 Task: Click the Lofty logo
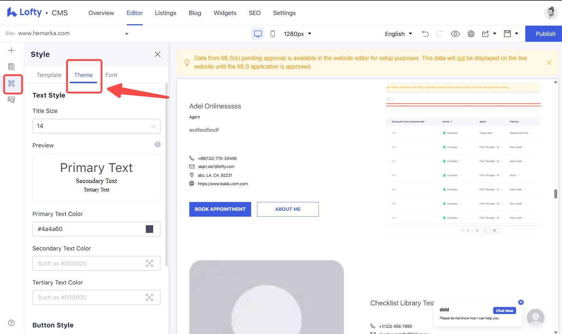(x=24, y=12)
